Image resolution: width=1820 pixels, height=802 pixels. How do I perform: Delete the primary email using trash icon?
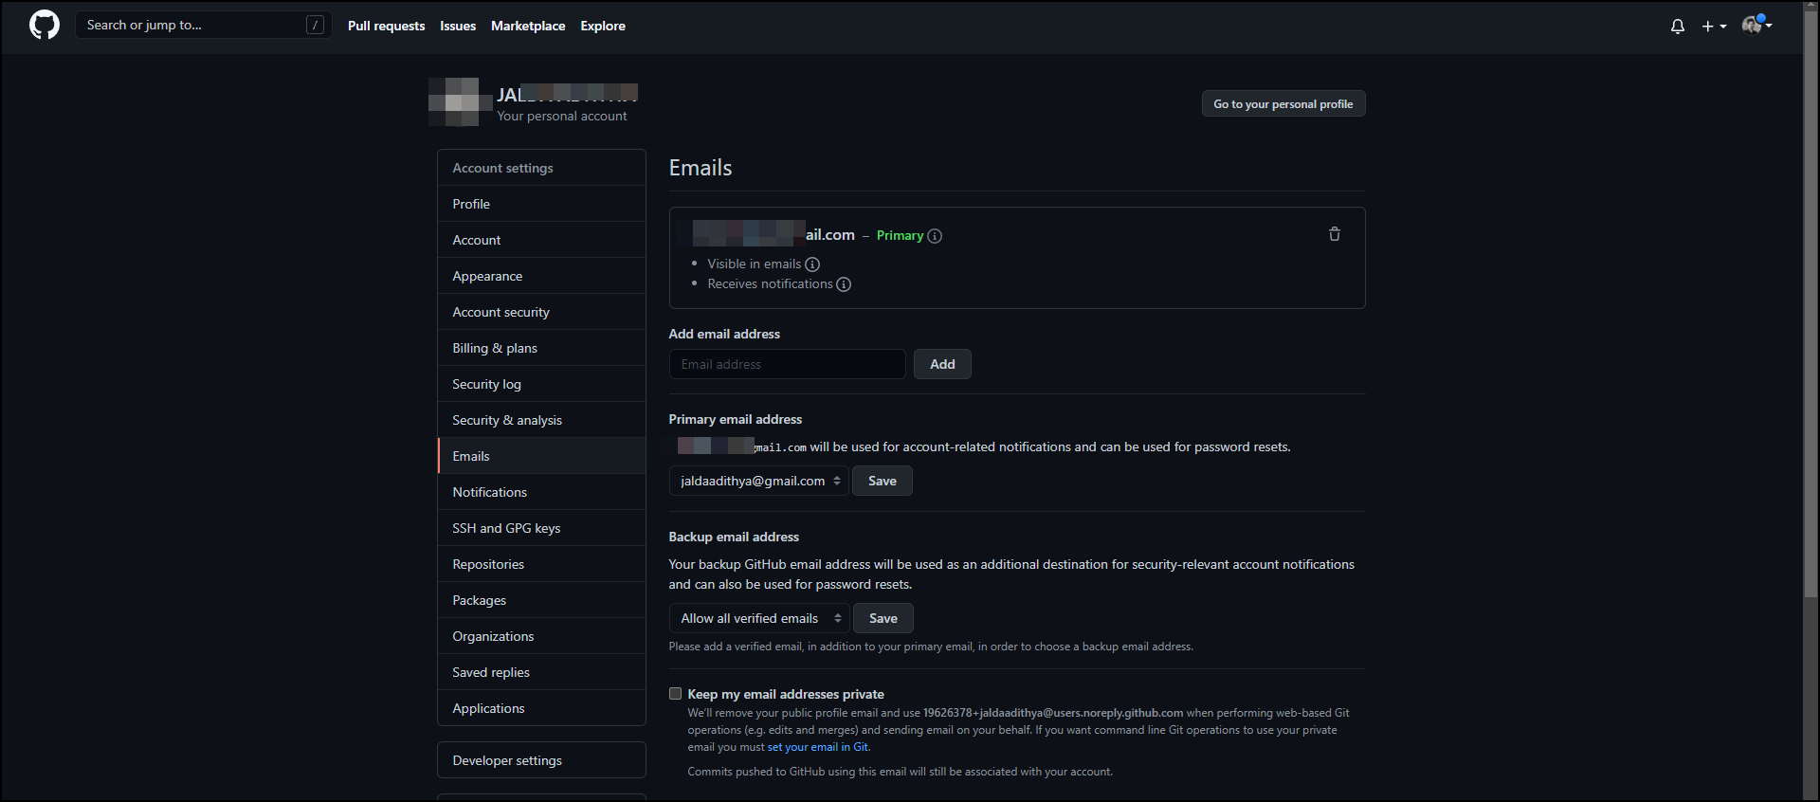click(x=1334, y=234)
